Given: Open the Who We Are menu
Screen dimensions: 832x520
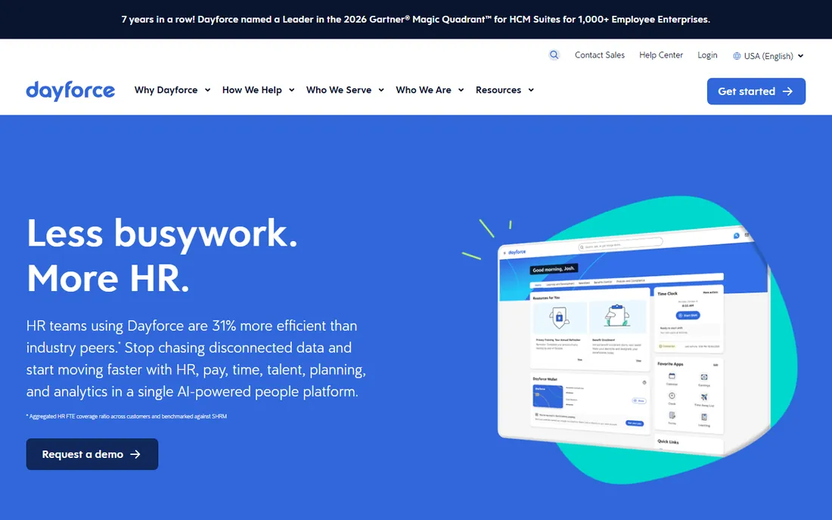Looking at the screenshot, I should (424, 90).
